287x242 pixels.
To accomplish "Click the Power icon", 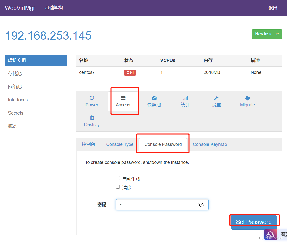I will tap(92, 98).
